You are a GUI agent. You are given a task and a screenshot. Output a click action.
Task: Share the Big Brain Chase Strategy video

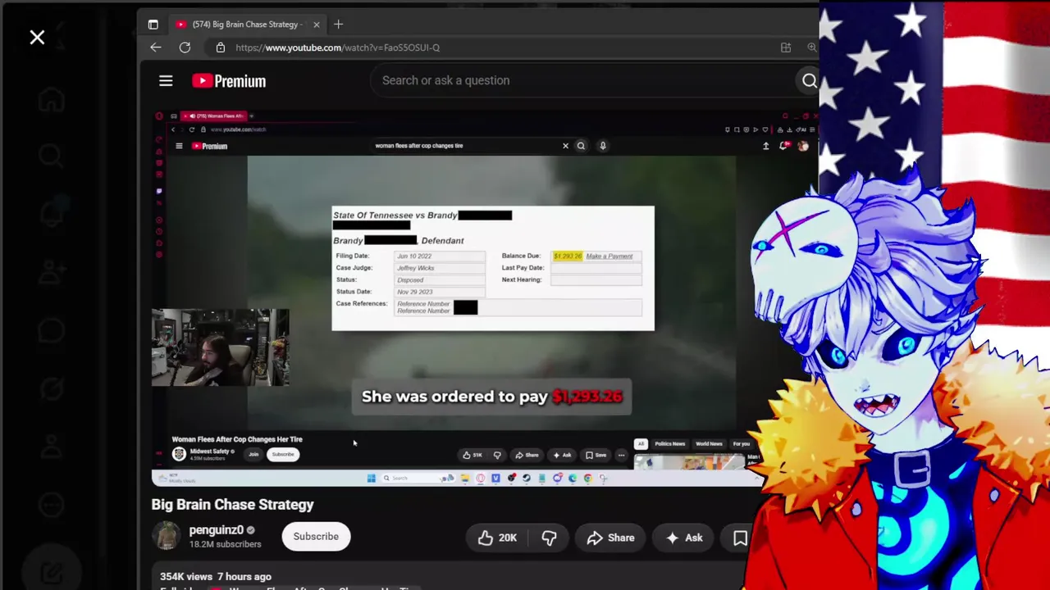point(610,538)
